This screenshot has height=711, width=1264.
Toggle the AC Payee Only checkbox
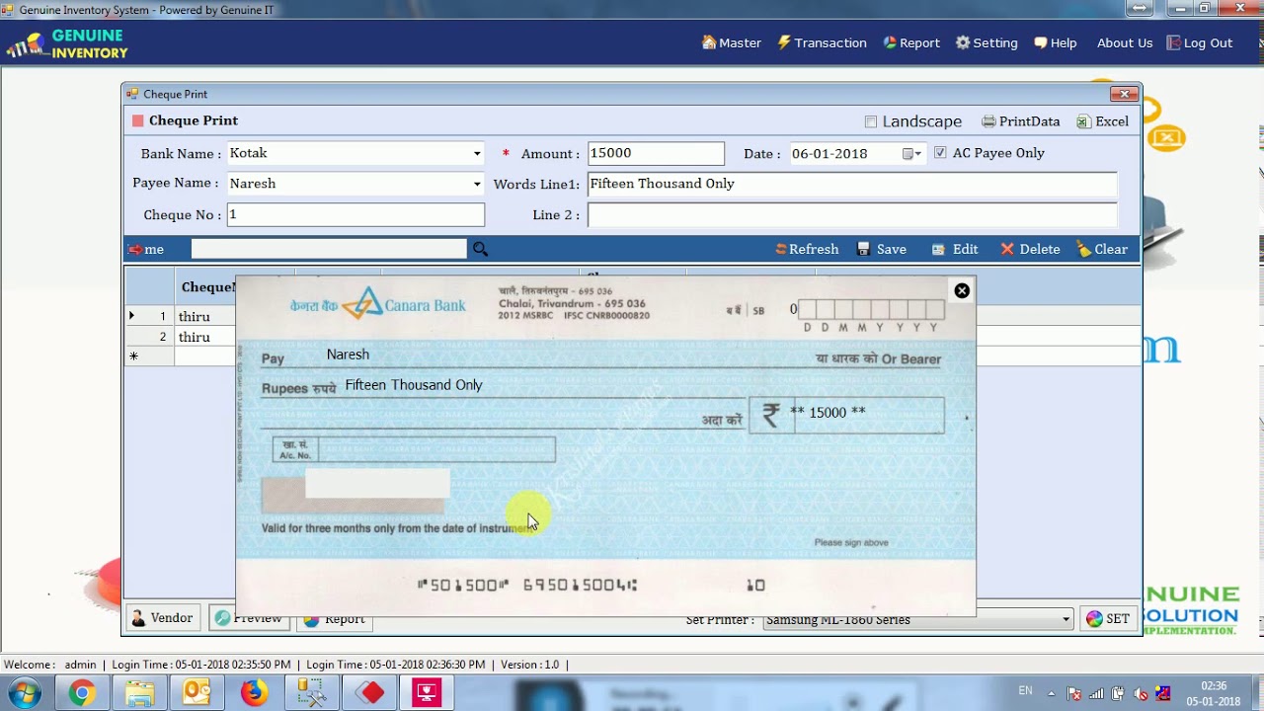pyautogui.click(x=940, y=153)
